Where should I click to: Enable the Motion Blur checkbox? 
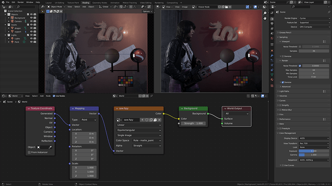point(281,110)
